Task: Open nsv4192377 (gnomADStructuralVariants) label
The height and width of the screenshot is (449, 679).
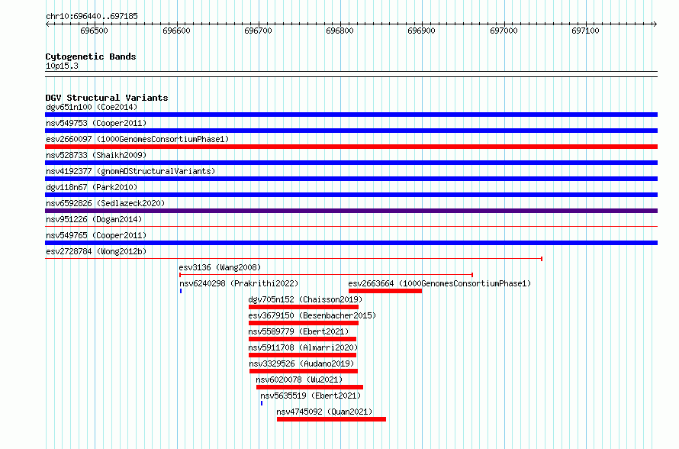Action: coord(130,171)
